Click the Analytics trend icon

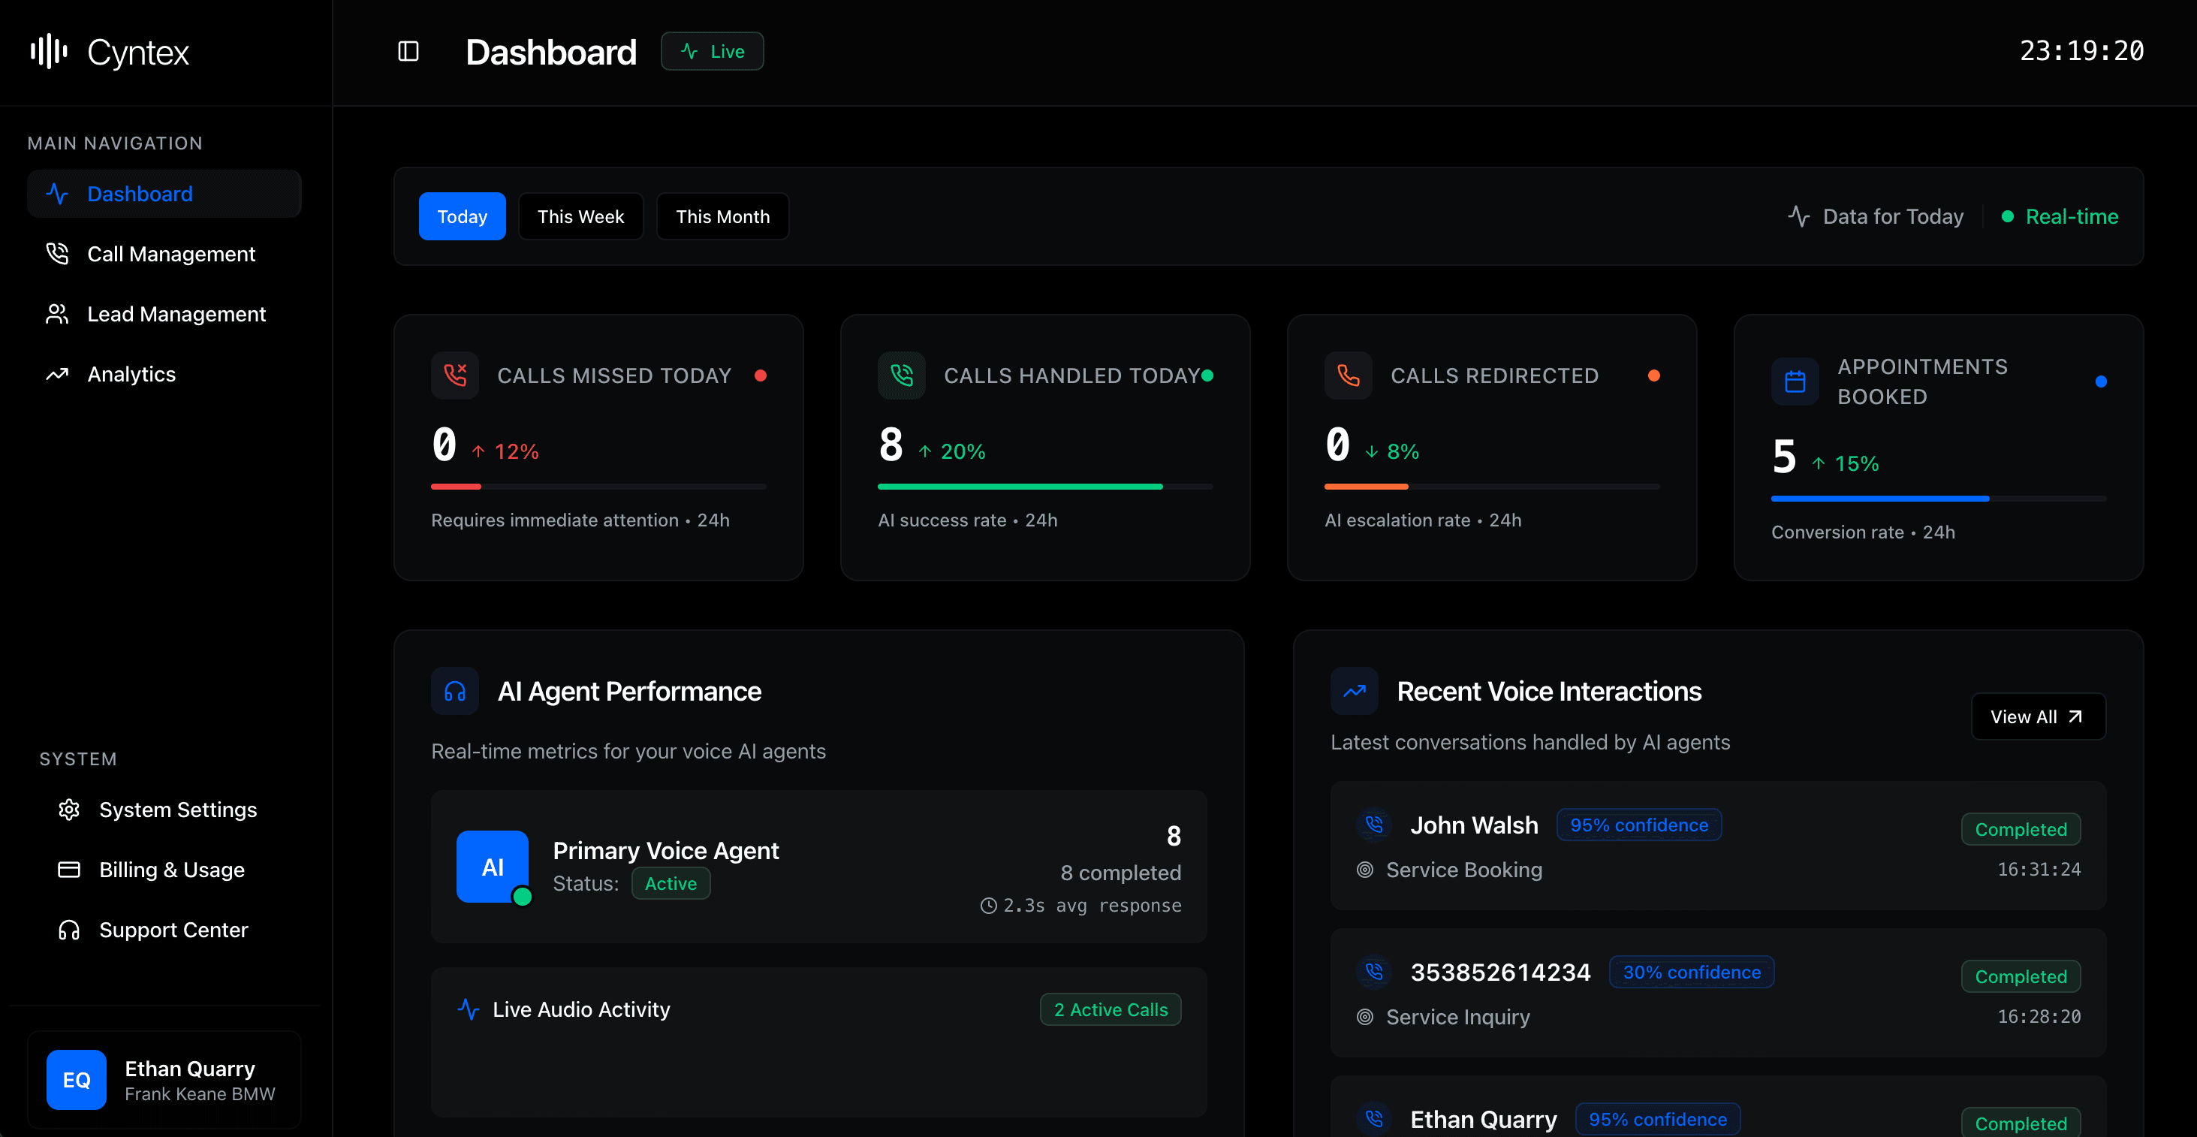pyautogui.click(x=57, y=373)
